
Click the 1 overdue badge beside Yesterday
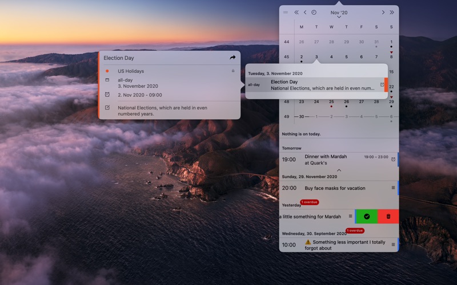[310, 202]
